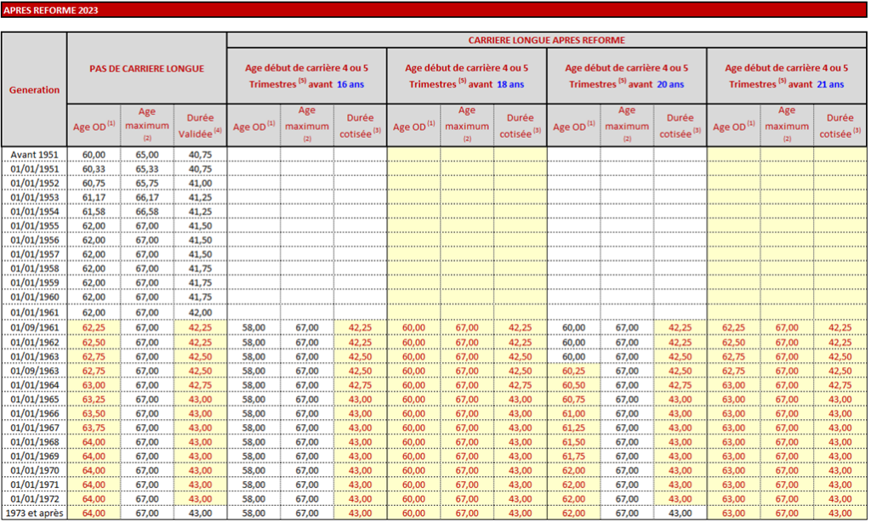Select the '01/01/1966' row label
The width and height of the screenshot is (871, 522).
pos(34,413)
